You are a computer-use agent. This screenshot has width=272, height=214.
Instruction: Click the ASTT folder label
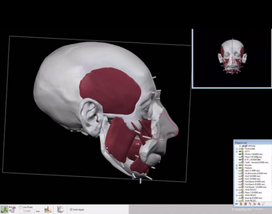(x=247, y=151)
